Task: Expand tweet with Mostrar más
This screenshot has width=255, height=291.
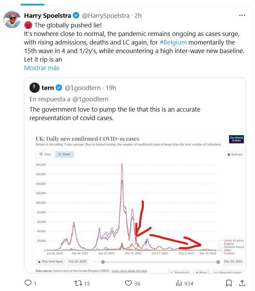Action: coord(42,68)
